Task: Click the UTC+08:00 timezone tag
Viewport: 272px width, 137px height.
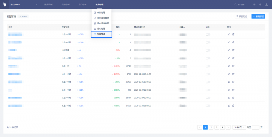Action: (x=23, y=17)
